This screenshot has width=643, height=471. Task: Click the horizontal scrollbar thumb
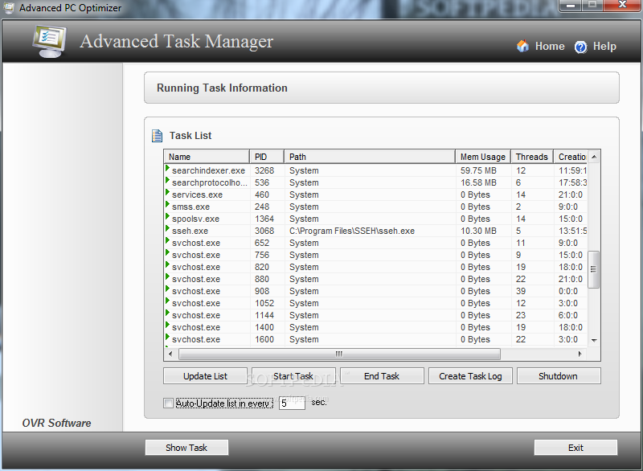(x=339, y=354)
